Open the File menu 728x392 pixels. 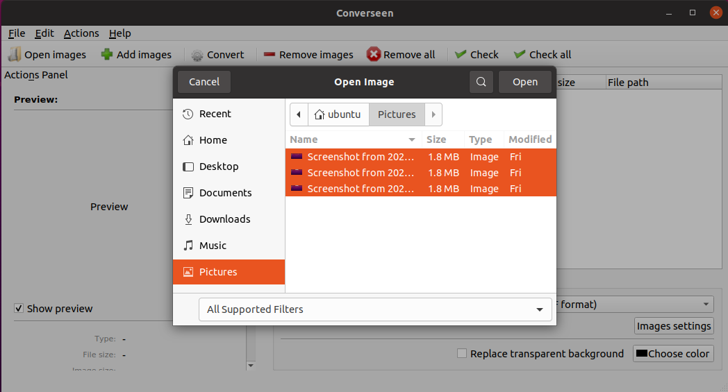pos(17,33)
